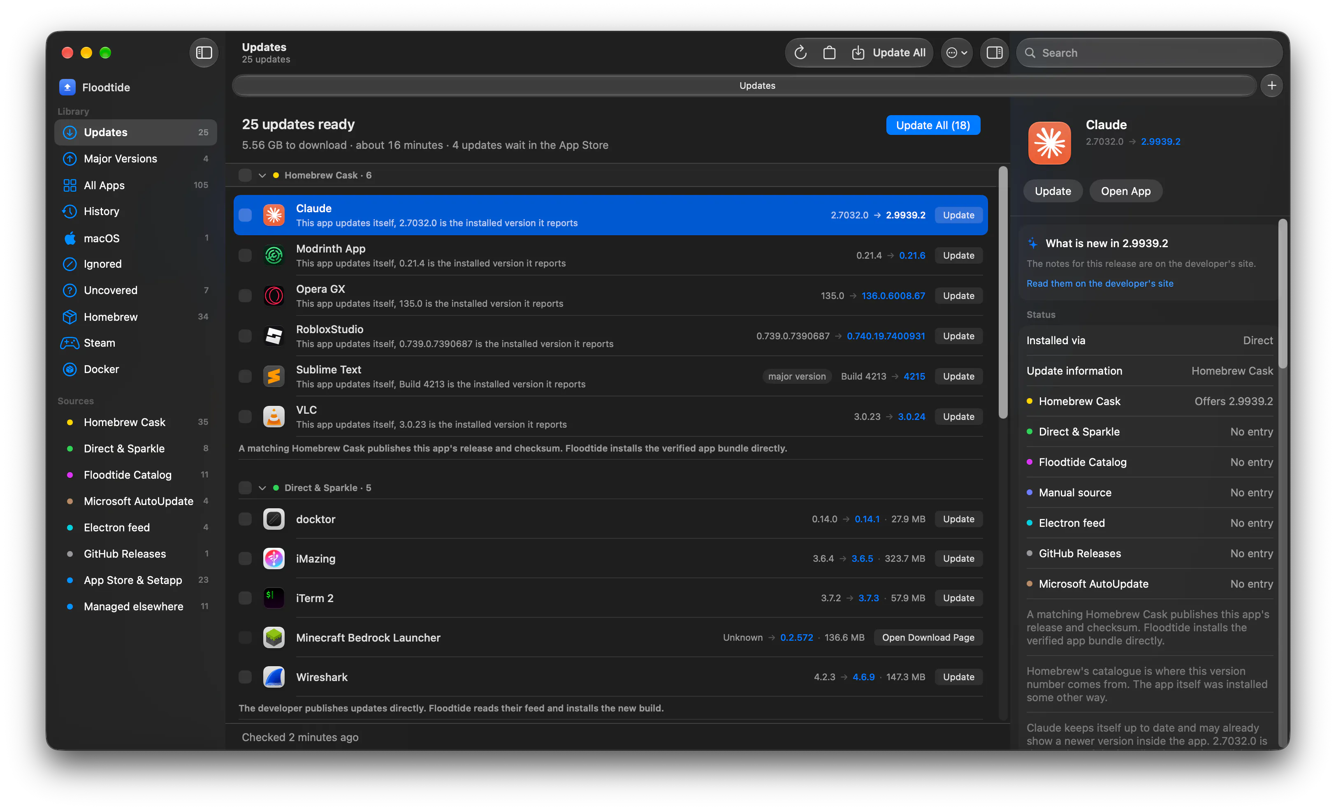The height and width of the screenshot is (811, 1336).
Task: Open Uncovered apps in the sidebar
Action: click(136, 291)
